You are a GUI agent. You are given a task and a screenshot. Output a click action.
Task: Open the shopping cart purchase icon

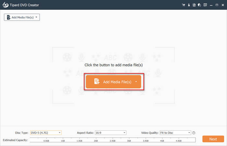(184, 5)
